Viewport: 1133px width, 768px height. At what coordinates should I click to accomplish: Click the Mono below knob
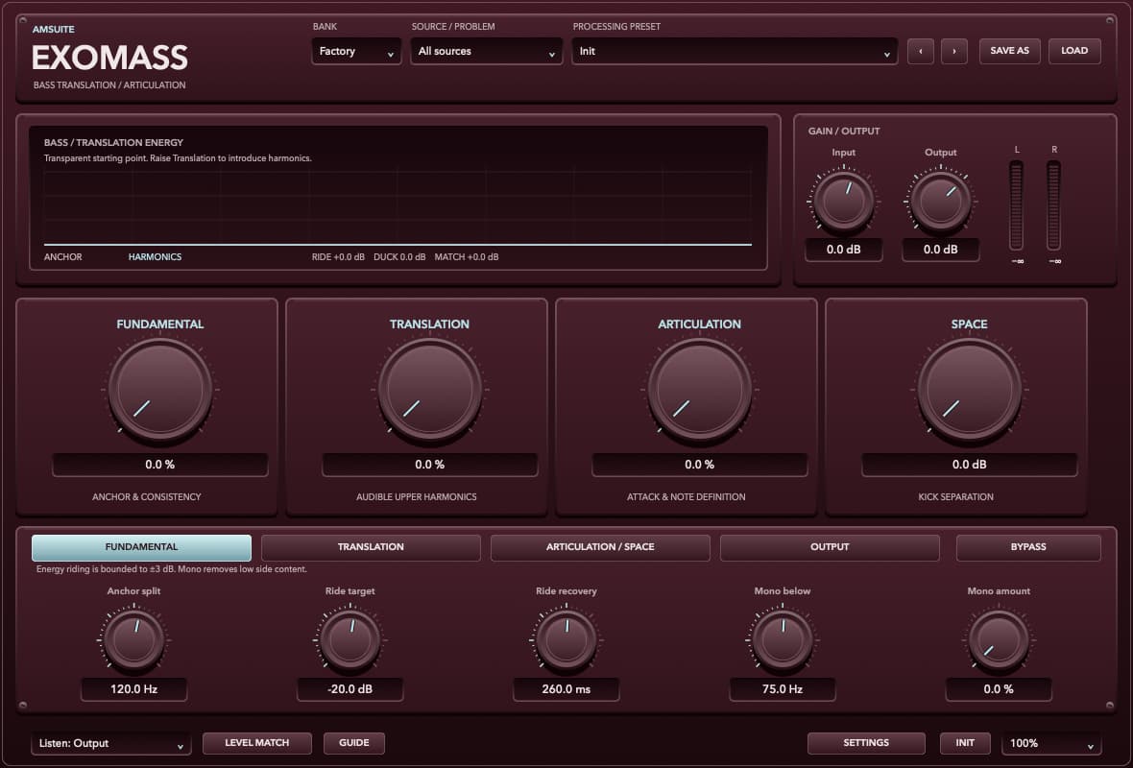click(x=782, y=639)
